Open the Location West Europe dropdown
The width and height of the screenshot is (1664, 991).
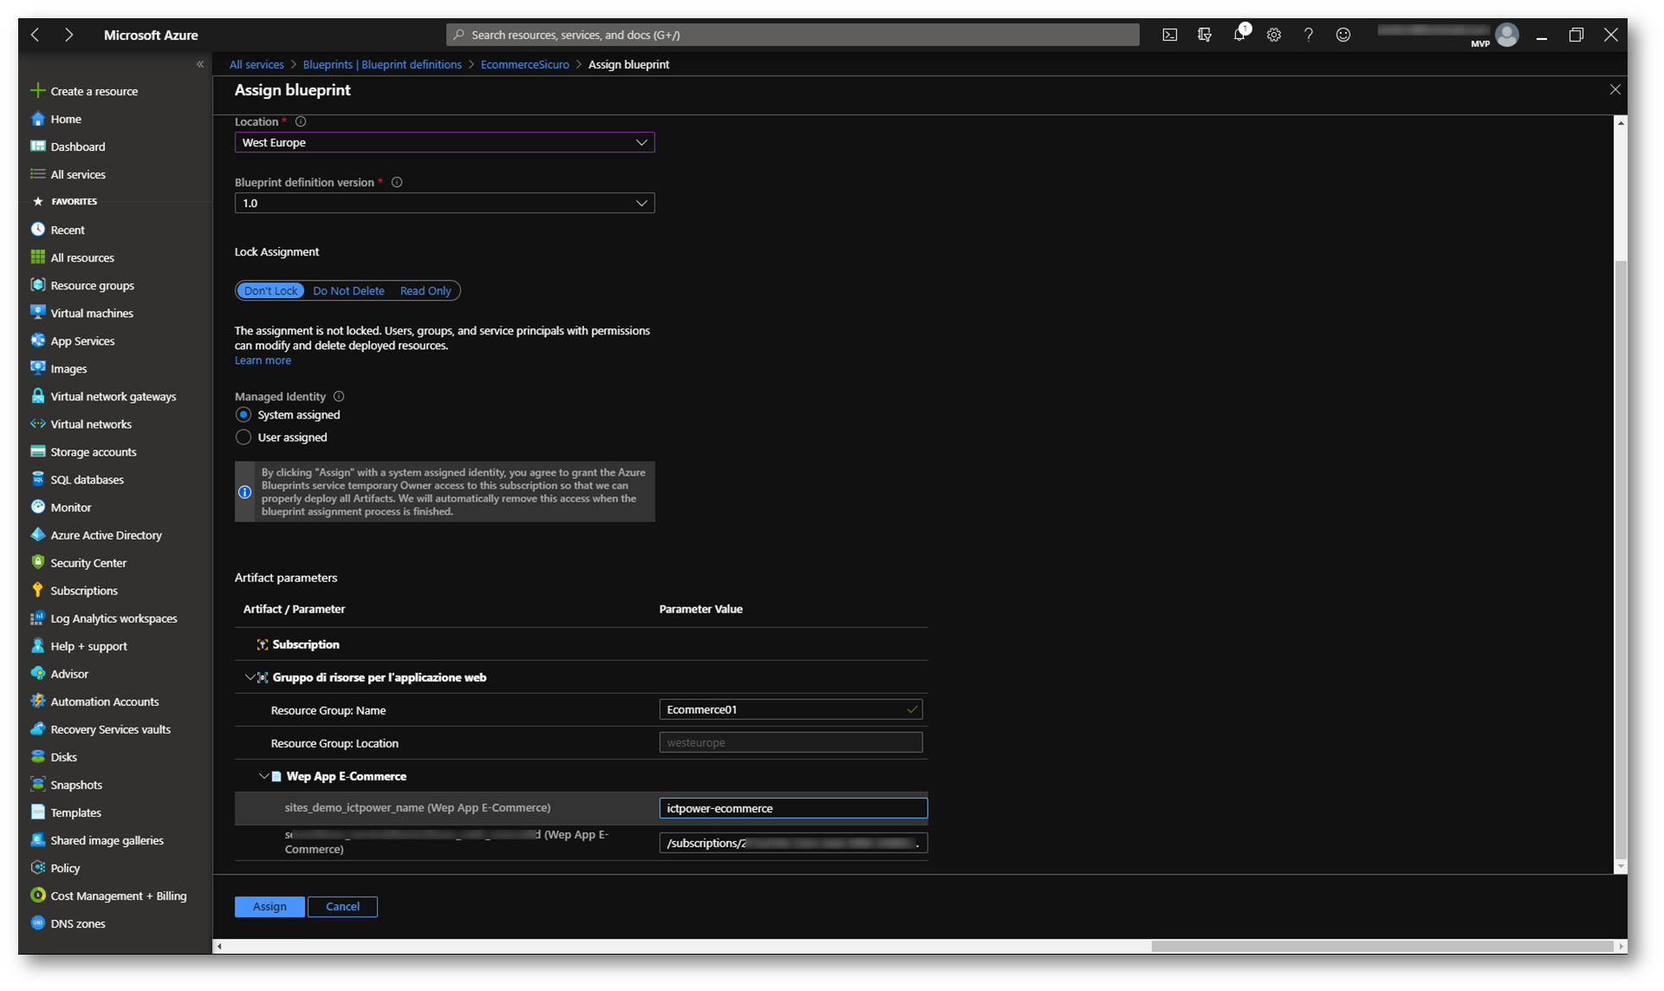pos(444,142)
